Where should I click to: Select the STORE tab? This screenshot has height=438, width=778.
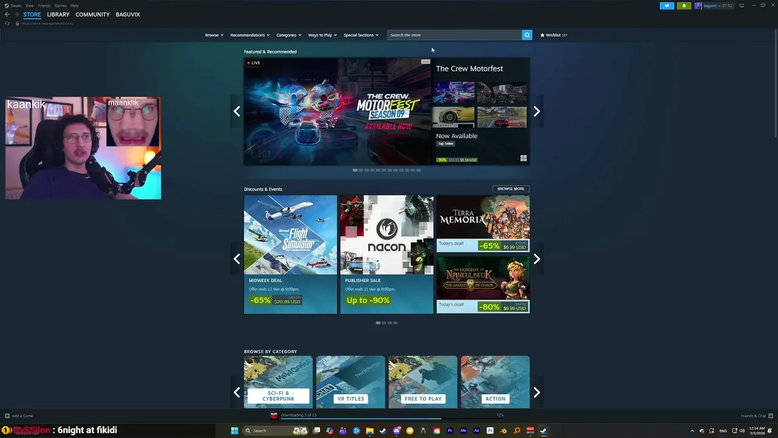coord(32,15)
